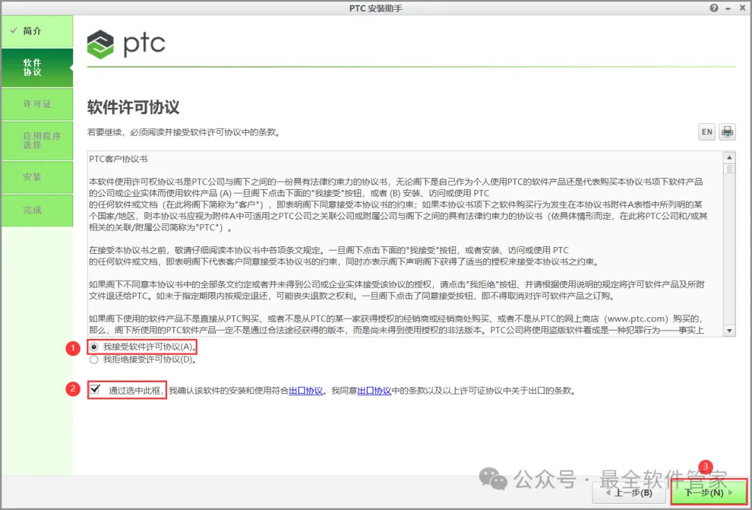This screenshot has height=510, width=752.
Task: Open the first 出口协议 link
Action: 306,390
